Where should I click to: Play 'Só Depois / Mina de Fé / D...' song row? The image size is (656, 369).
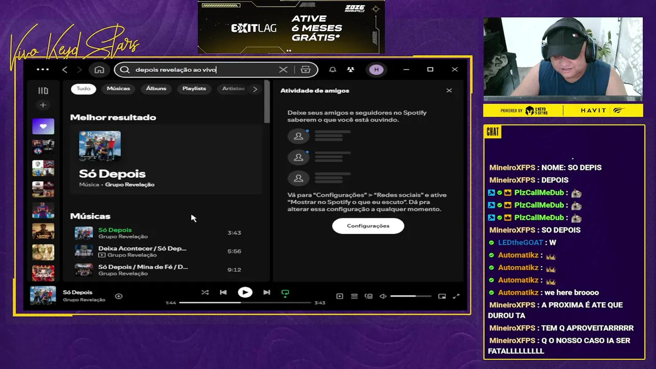[166, 270]
